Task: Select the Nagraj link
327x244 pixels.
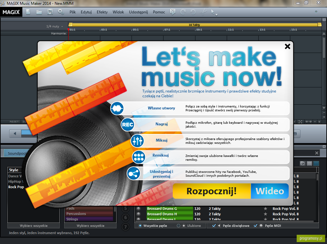Action: 162,124
